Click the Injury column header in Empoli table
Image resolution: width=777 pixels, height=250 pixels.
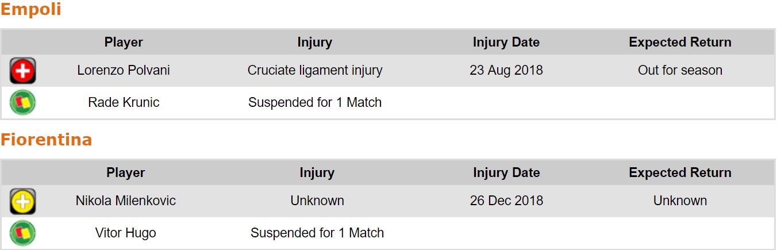point(314,42)
